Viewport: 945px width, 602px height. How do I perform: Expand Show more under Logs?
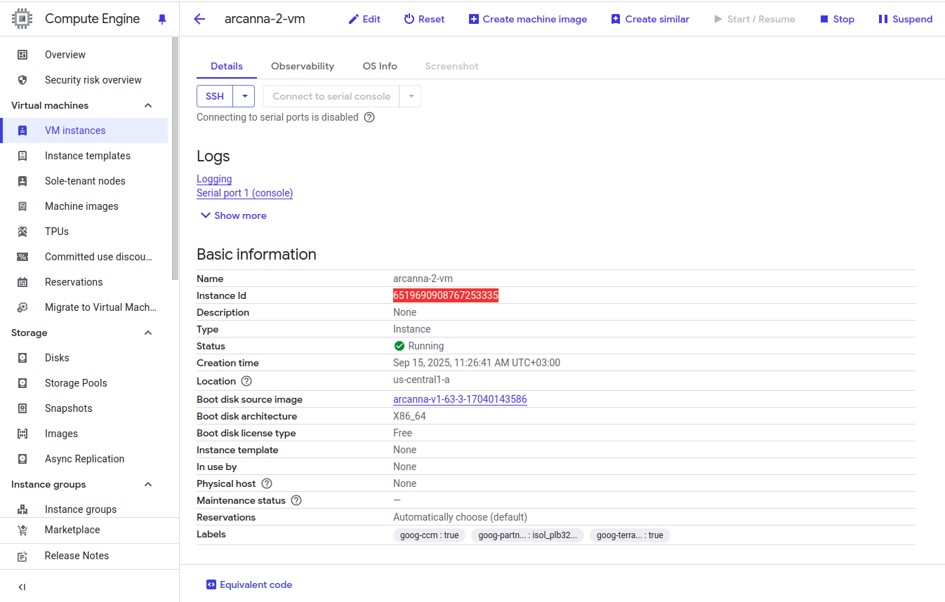234,215
